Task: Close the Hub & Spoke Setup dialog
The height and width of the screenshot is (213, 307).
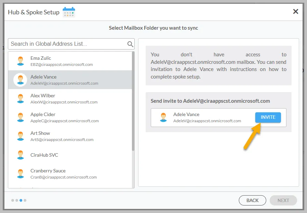Action: point(295,12)
